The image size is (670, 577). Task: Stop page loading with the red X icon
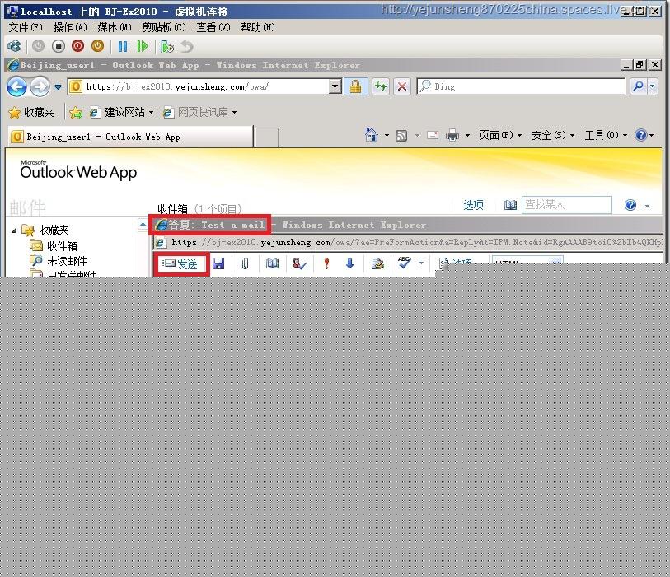[402, 86]
